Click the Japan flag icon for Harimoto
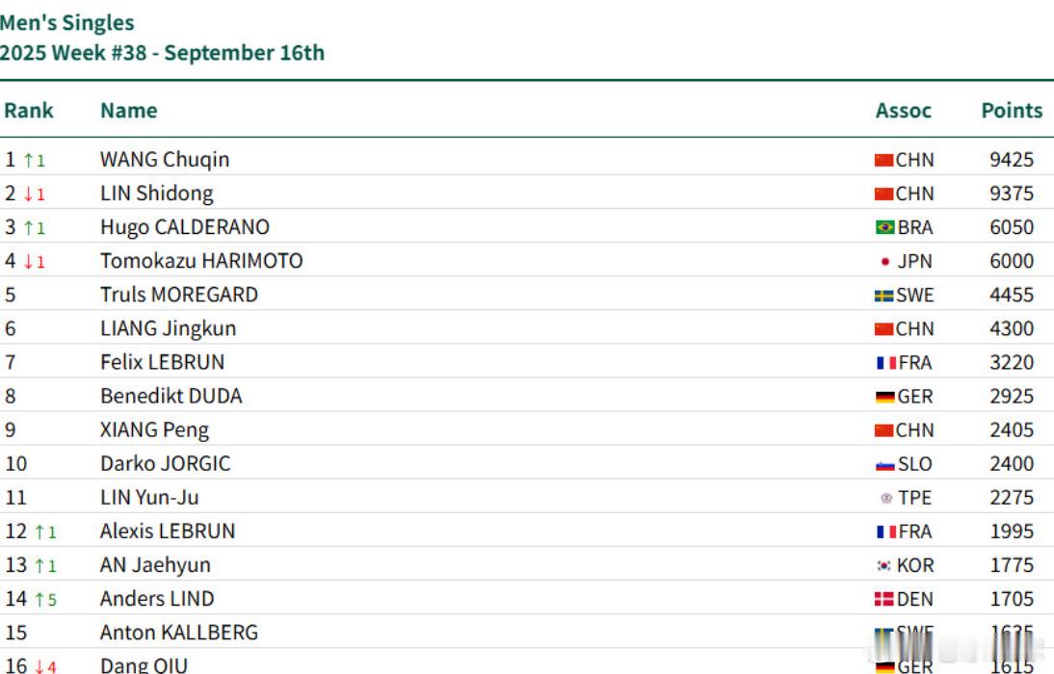 [885, 261]
